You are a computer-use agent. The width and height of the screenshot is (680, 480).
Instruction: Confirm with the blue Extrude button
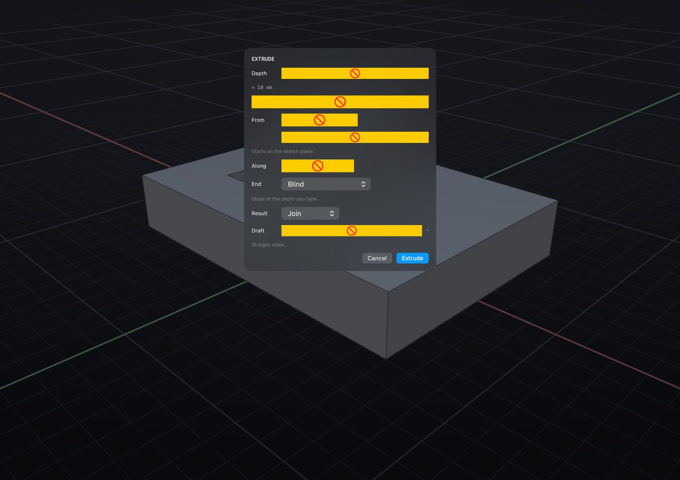412,258
